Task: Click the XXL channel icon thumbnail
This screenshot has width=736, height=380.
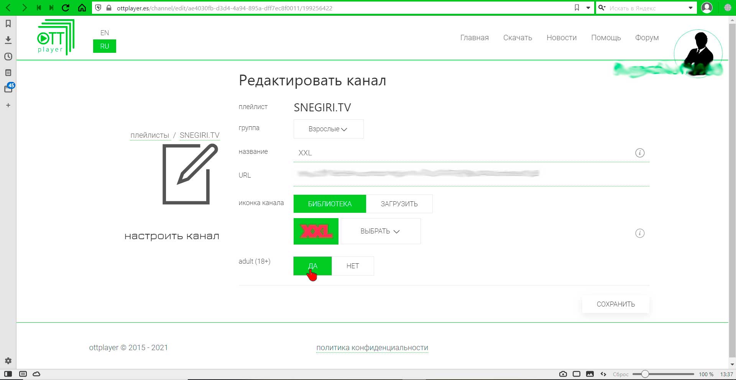Action: pos(316,231)
